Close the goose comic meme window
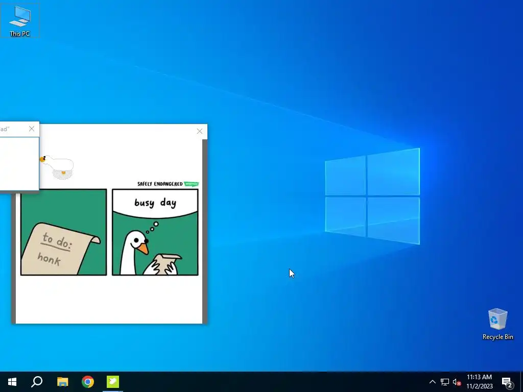Viewport: 523px width, 392px height. pos(200,131)
